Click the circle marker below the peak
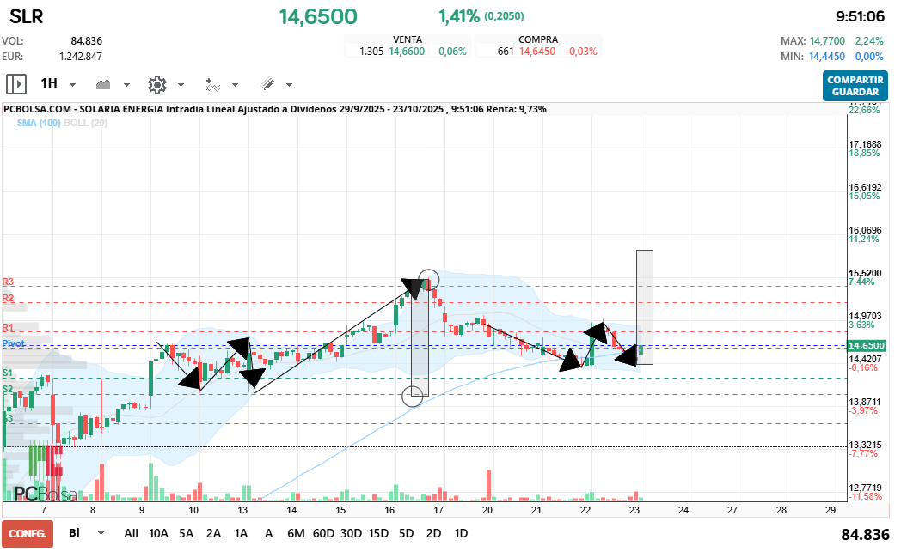Image resolution: width=901 pixels, height=552 pixels. (x=413, y=396)
